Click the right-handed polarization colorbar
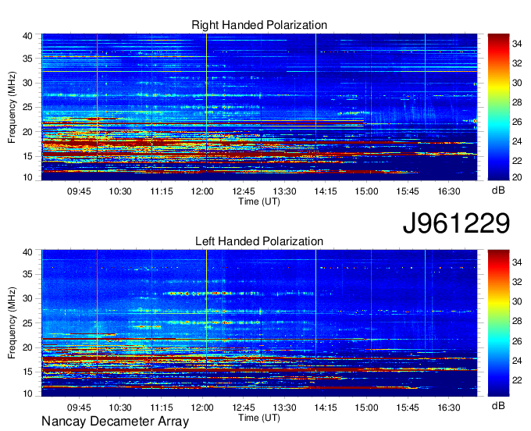The height and width of the screenshot is (431, 531). pyautogui.click(x=498, y=107)
